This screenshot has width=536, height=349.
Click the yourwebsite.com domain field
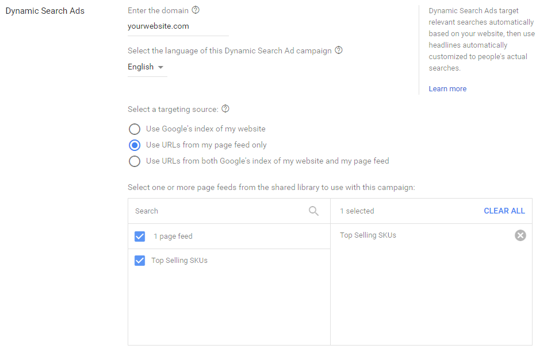pos(178,26)
